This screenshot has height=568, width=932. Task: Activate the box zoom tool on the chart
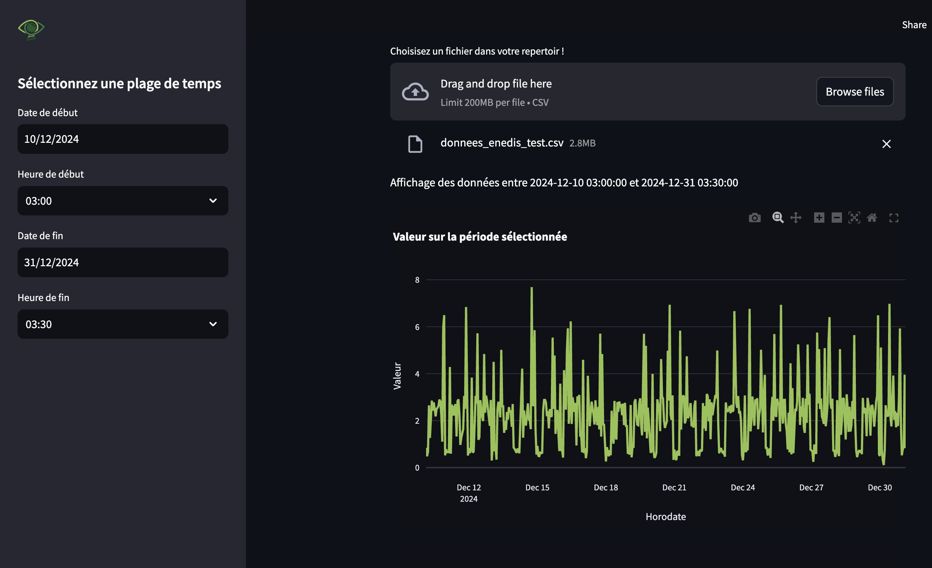click(x=778, y=218)
